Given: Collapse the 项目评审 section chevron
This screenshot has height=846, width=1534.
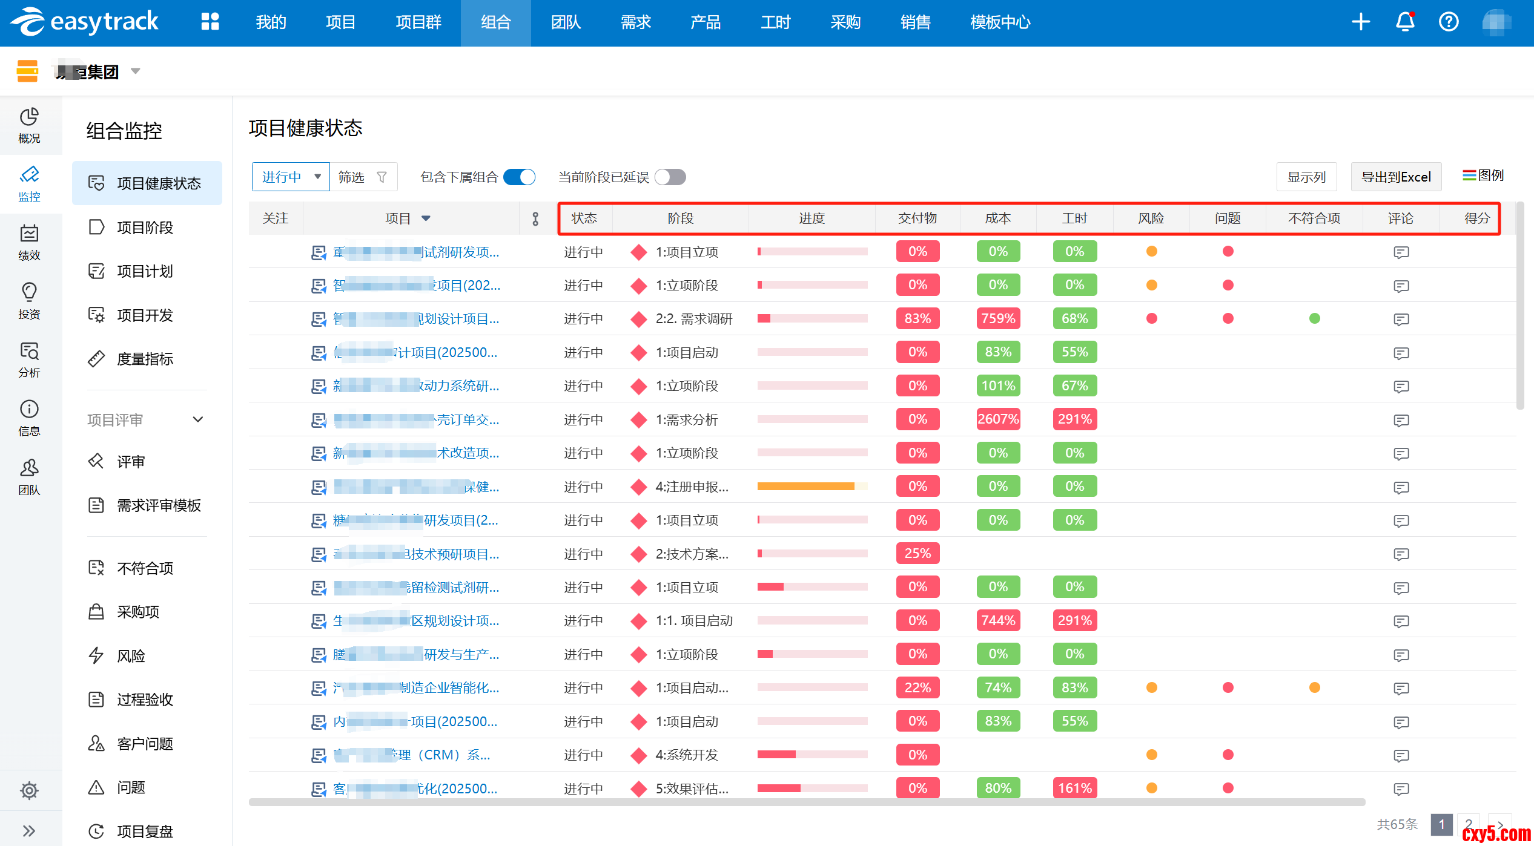Looking at the screenshot, I should (197, 419).
